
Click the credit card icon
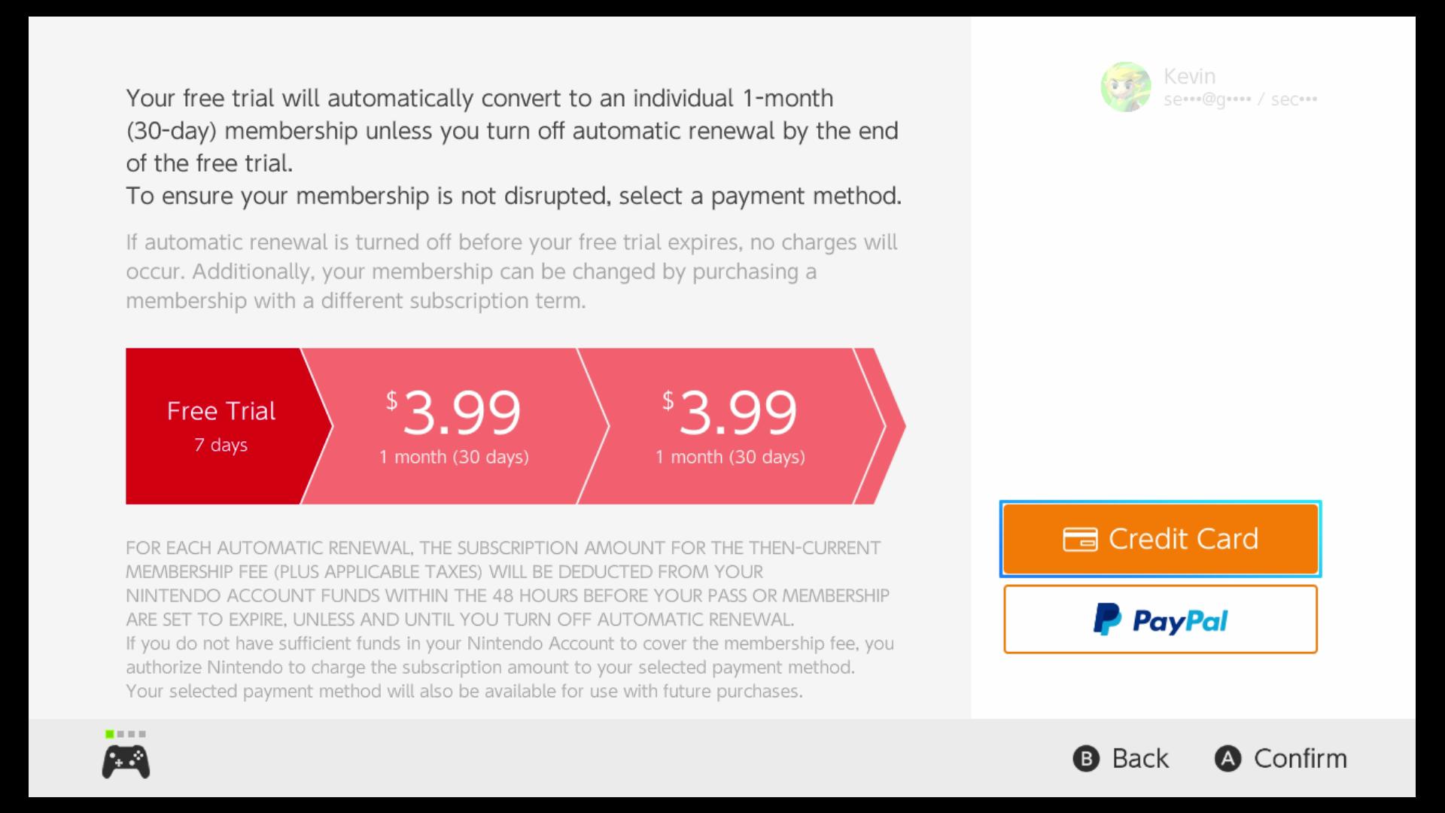[x=1080, y=540]
